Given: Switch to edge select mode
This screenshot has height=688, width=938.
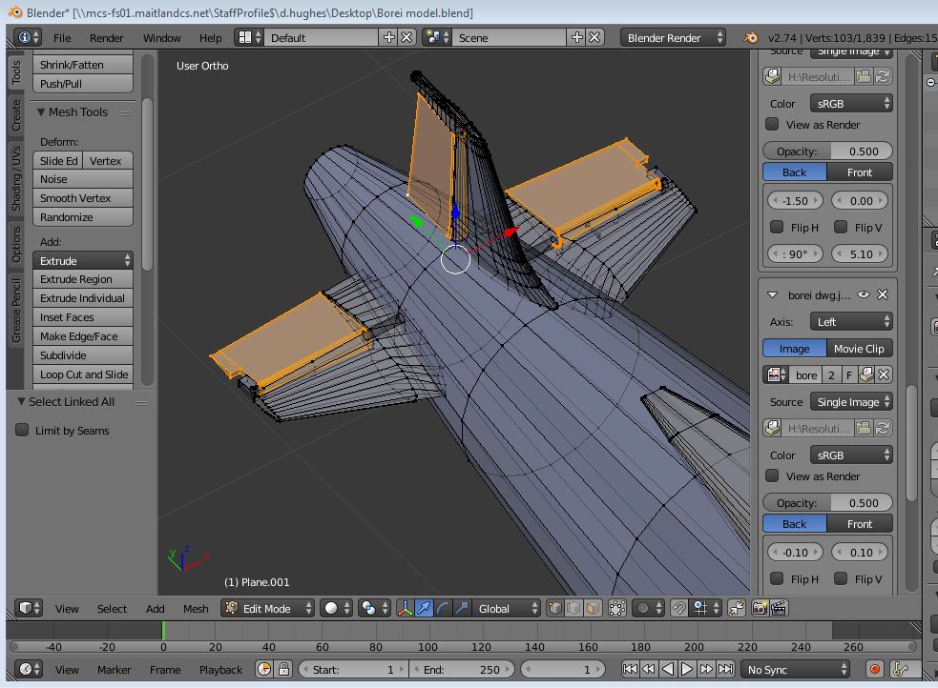Looking at the screenshot, I should point(573,609).
